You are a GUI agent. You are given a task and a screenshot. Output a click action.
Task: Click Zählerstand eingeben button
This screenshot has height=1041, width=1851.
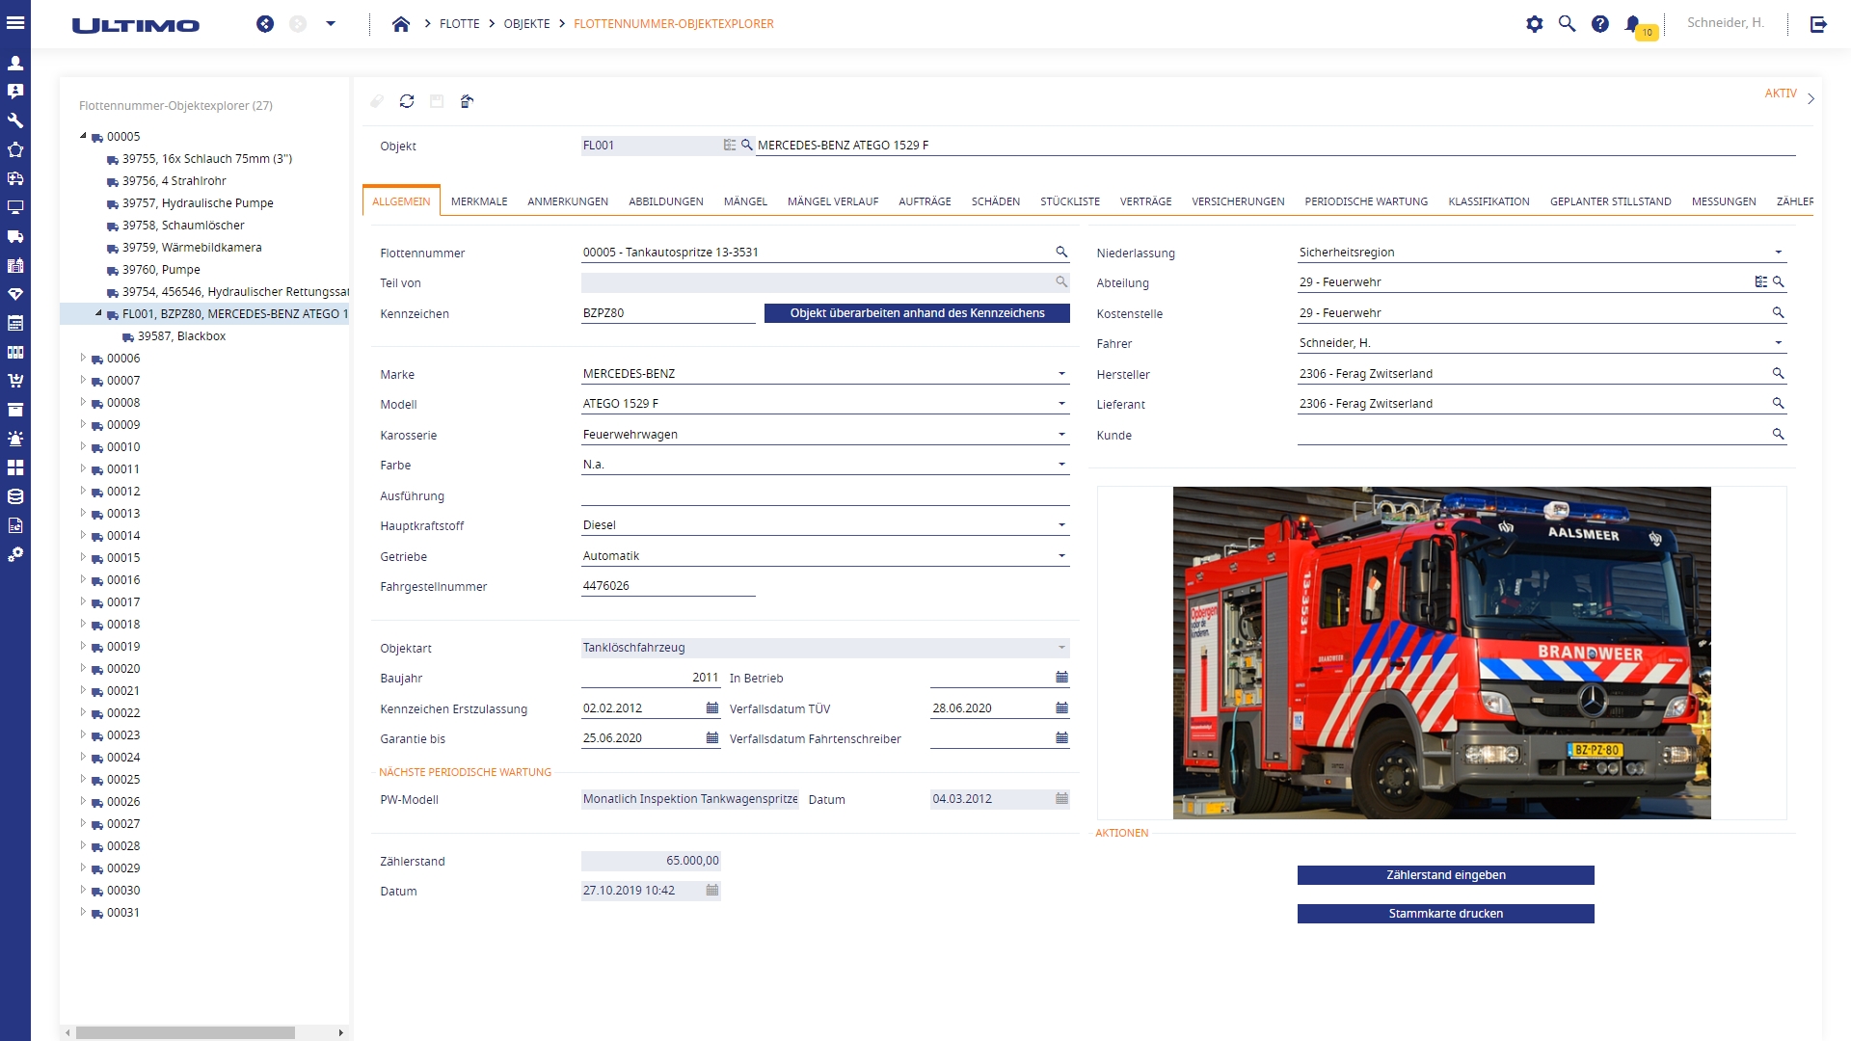click(1445, 875)
